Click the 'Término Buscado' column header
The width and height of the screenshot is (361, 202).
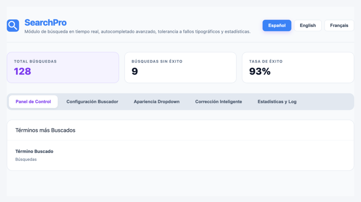click(x=34, y=151)
